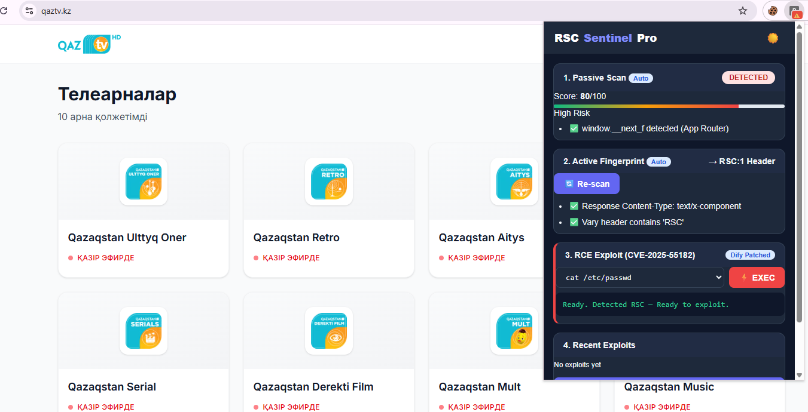Screen dimensions: 808x412
Task: Click the risk score progress bar
Action: coord(669,106)
